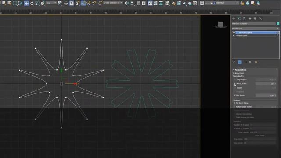
Task: Open the Modifier List dropdown
Action: 256,29
